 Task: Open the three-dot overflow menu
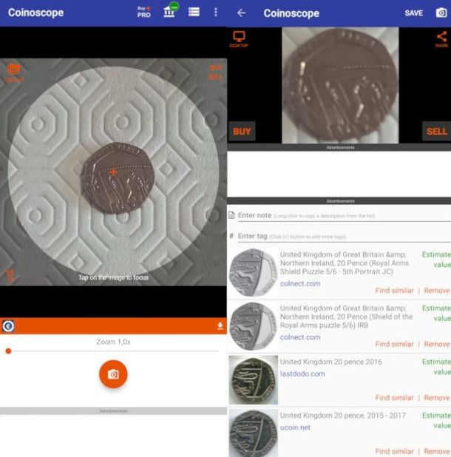pos(216,13)
